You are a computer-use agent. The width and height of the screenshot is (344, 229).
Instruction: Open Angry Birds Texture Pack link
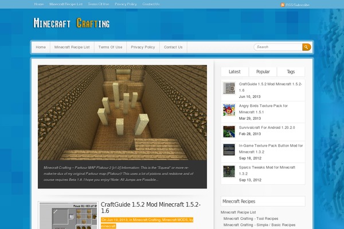[x=263, y=109]
